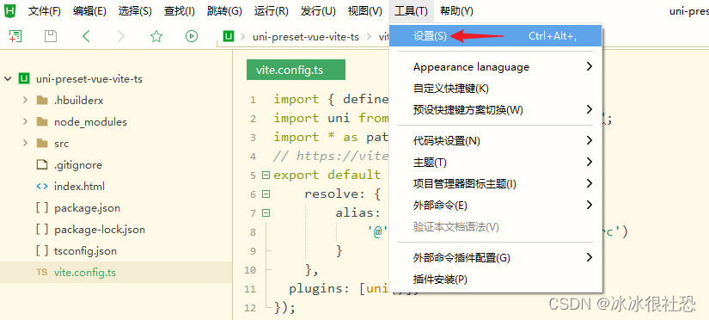This screenshot has width=709, height=320.
Task: Click the node_modules folder icon
Action: click(42, 122)
